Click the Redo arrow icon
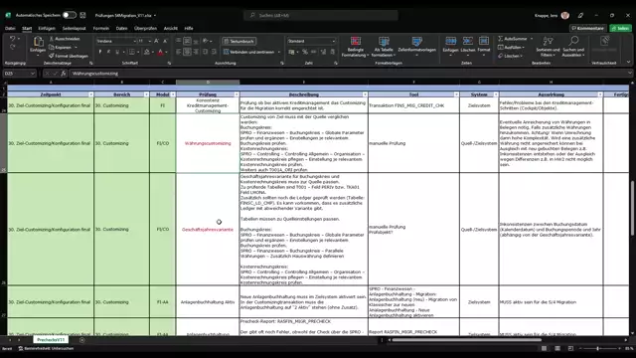Viewport: 636px width, 358px height. pos(13,47)
